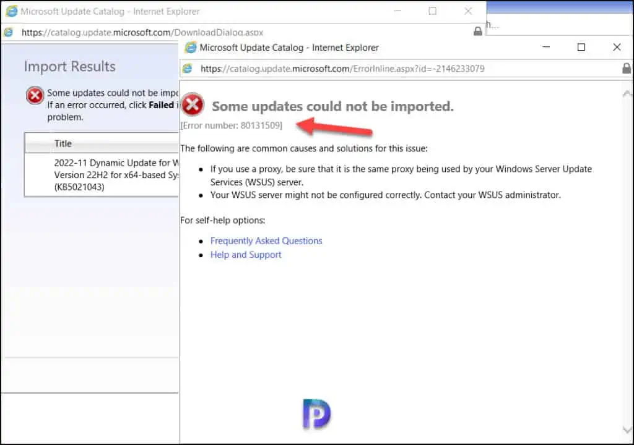Viewport: 634px width, 445px height.
Task: Click the 'Import Results' heading
Action: coord(69,66)
